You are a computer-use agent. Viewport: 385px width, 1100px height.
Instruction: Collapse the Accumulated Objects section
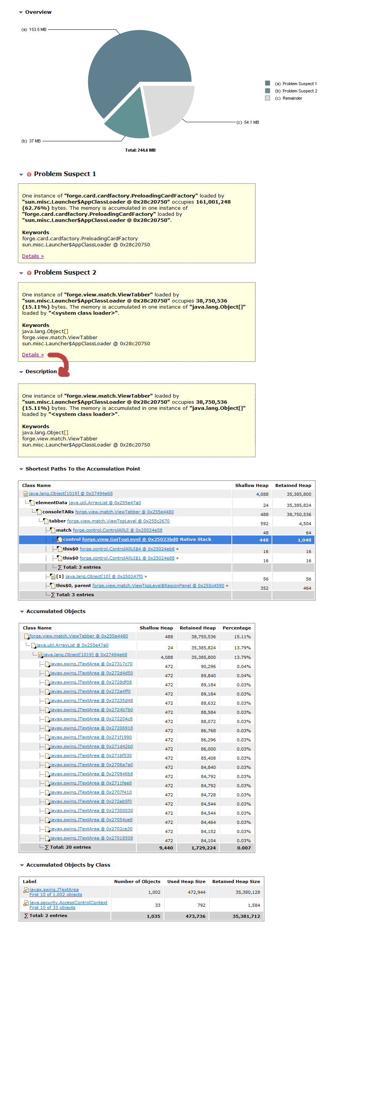pos(22,611)
